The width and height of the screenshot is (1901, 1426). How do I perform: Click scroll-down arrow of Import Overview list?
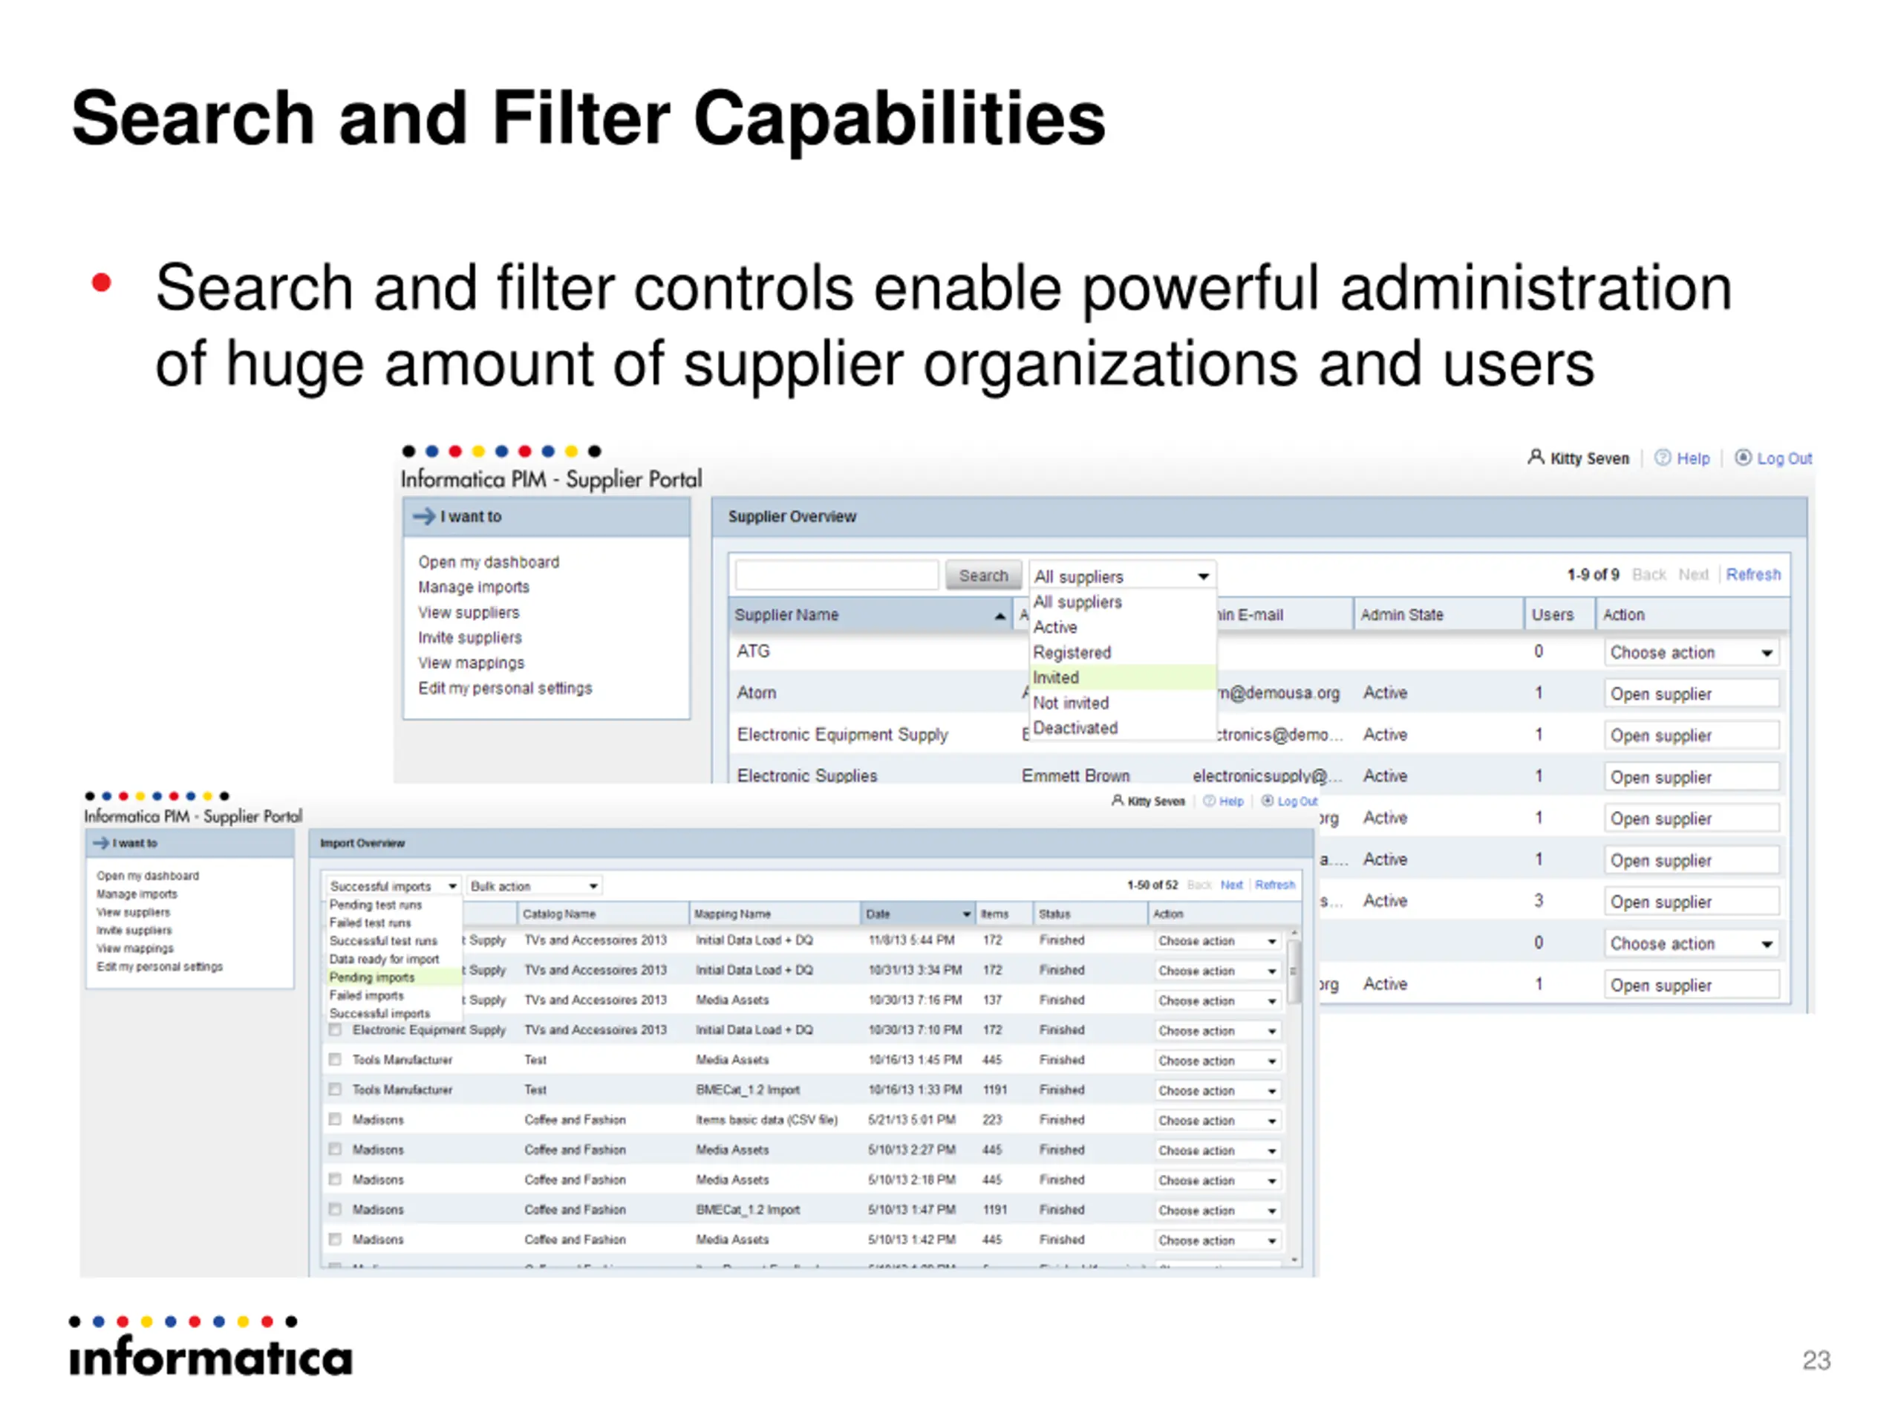(x=1294, y=1260)
